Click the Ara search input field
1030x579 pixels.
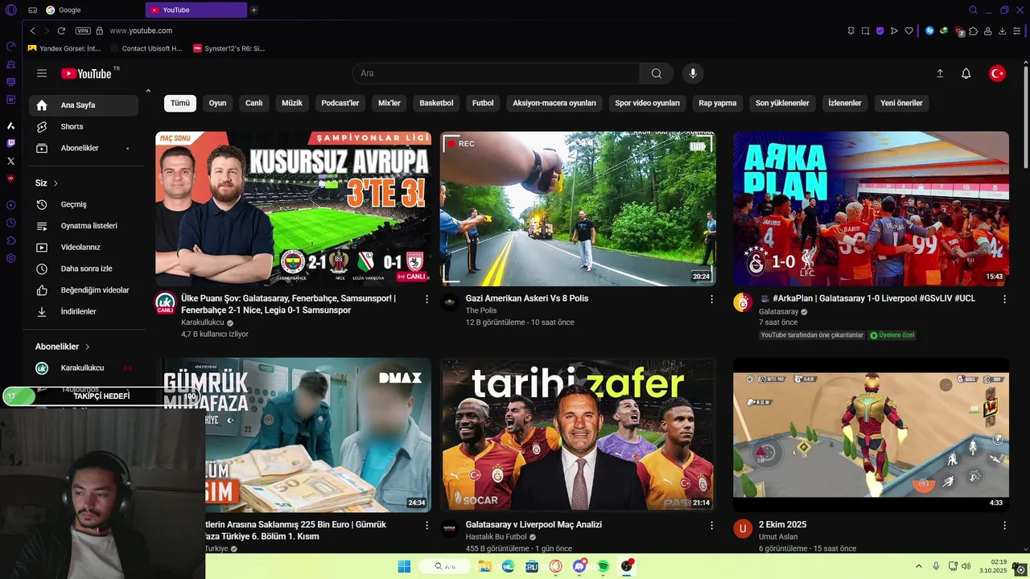click(x=496, y=73)
